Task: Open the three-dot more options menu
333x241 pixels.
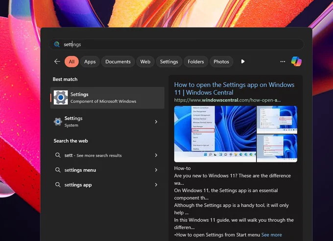Action: pyautogui.click(x=283, y=61)
